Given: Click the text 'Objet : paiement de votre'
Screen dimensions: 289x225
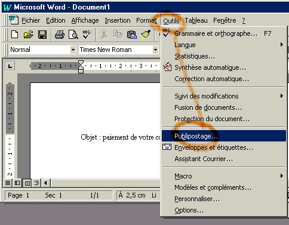Looking at the screenshot, I should (x=117, y=137).
